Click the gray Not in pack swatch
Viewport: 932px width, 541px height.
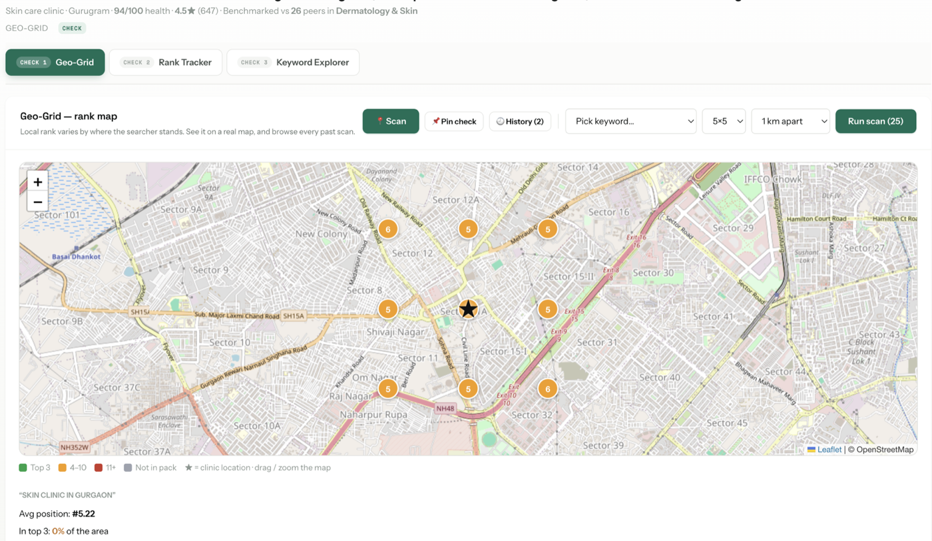[128, 468]
